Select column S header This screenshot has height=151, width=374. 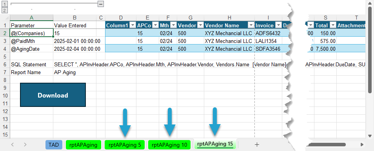325,18
